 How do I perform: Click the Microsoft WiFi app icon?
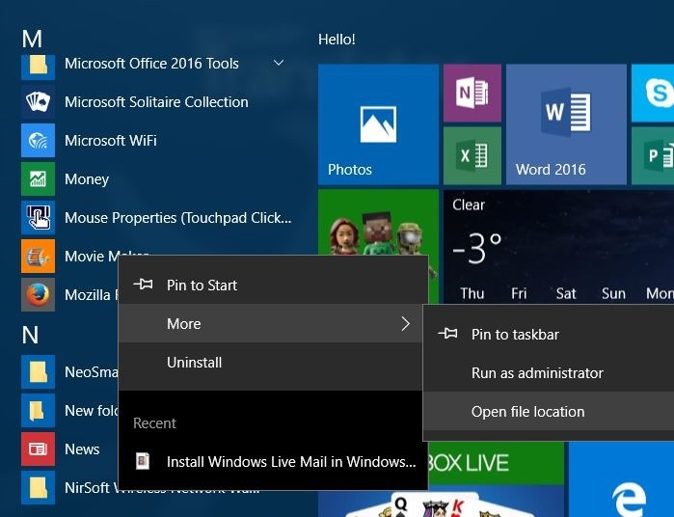coord(38,140)
